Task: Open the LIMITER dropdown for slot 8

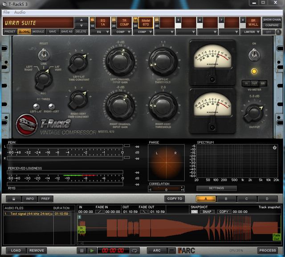Action: click(250, 32)
